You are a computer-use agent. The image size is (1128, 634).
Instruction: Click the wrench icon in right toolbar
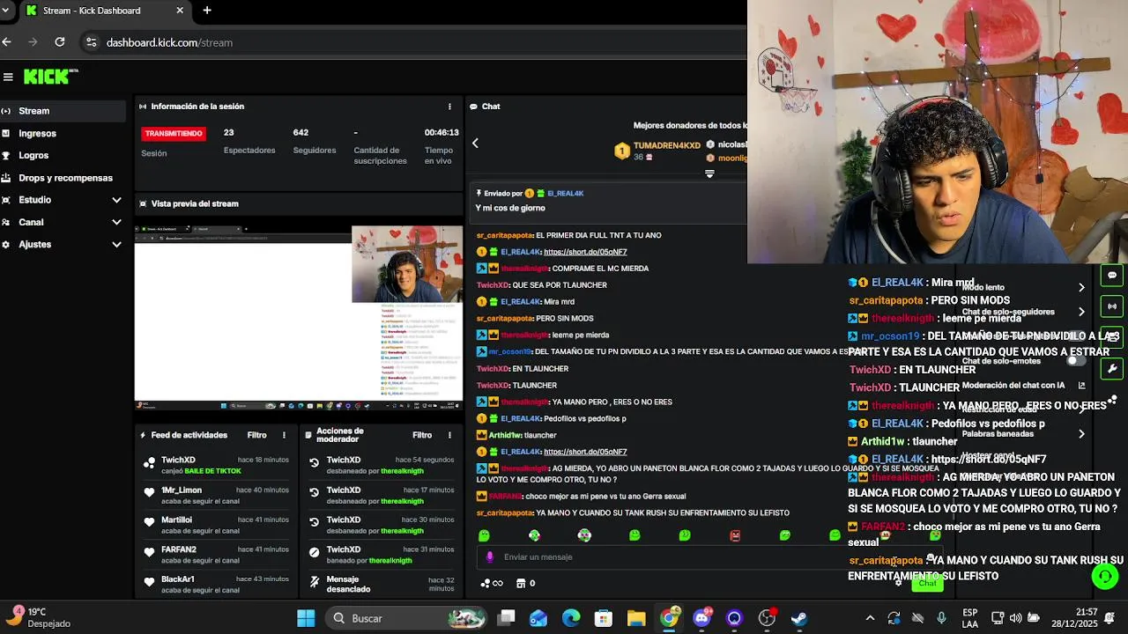1112,369
